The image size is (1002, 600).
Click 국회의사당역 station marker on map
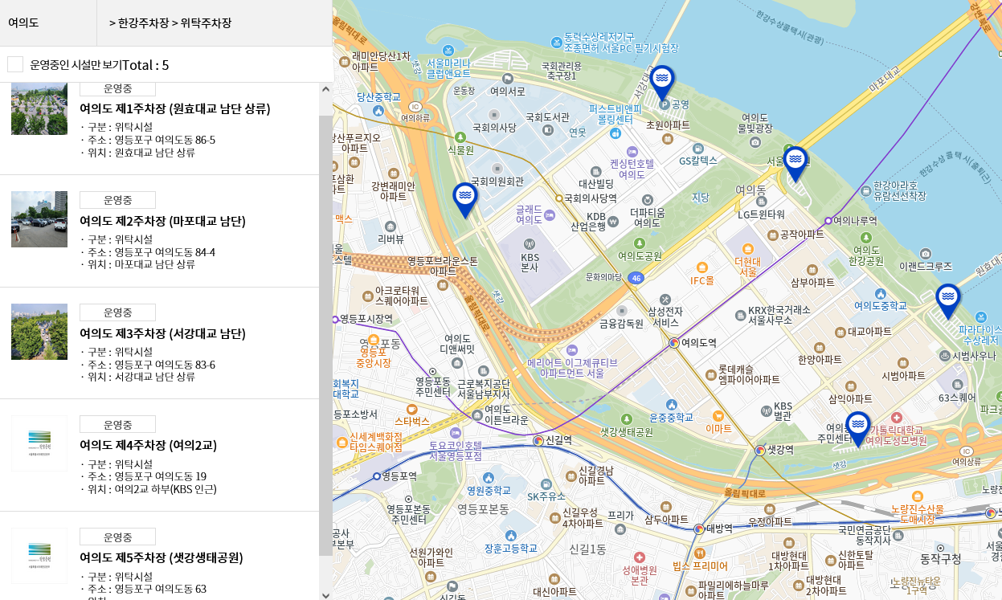[558, 197]
